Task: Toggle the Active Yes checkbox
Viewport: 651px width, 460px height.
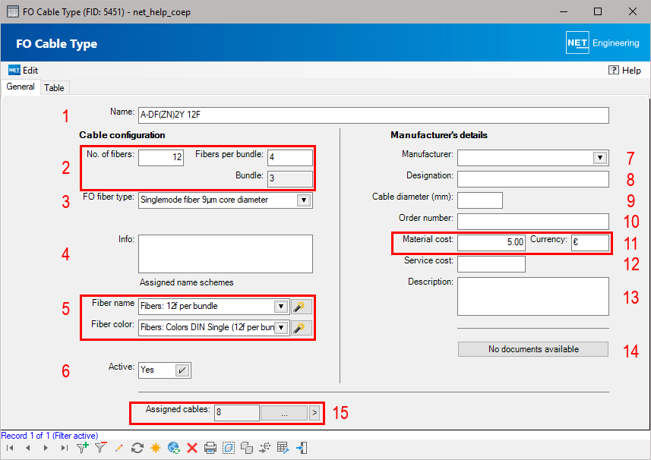Action: (x=182, y=370)
